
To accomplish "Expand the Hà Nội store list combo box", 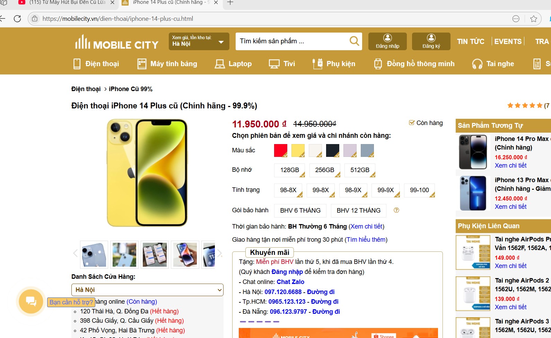I will tap(147, 290).
